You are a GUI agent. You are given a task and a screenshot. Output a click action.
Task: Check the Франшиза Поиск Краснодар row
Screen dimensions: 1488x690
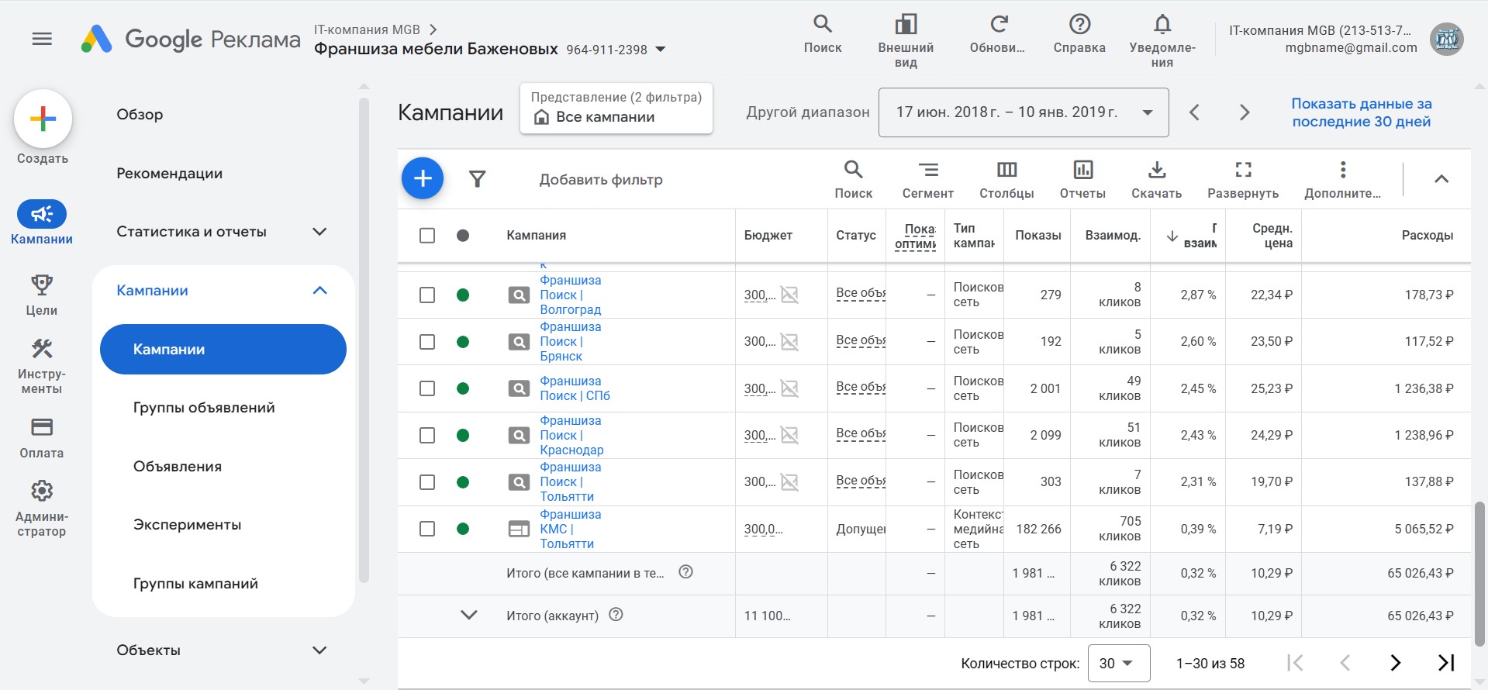pos(427,435)
